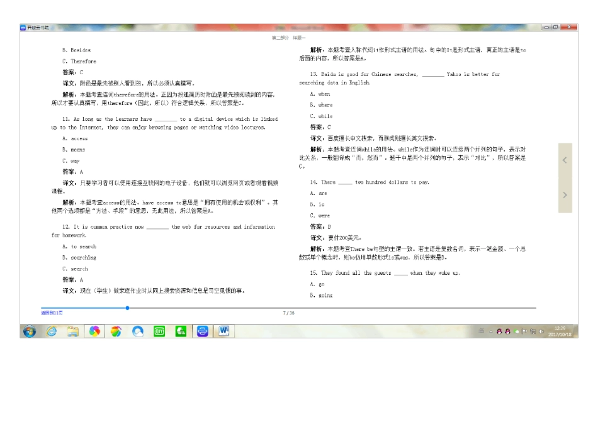Click option B. searching in question 12
Screen dimensions: 598x422
pyautogui.click(x=79, y=257)
